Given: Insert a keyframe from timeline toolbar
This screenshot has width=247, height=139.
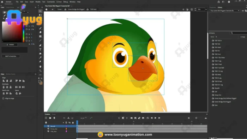Looking at the screenshot, I should tap(123, 118).
